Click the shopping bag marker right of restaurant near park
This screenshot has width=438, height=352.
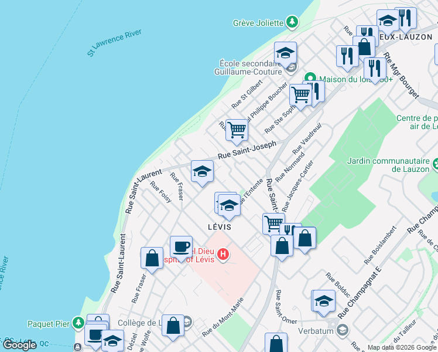click(304, 238)
